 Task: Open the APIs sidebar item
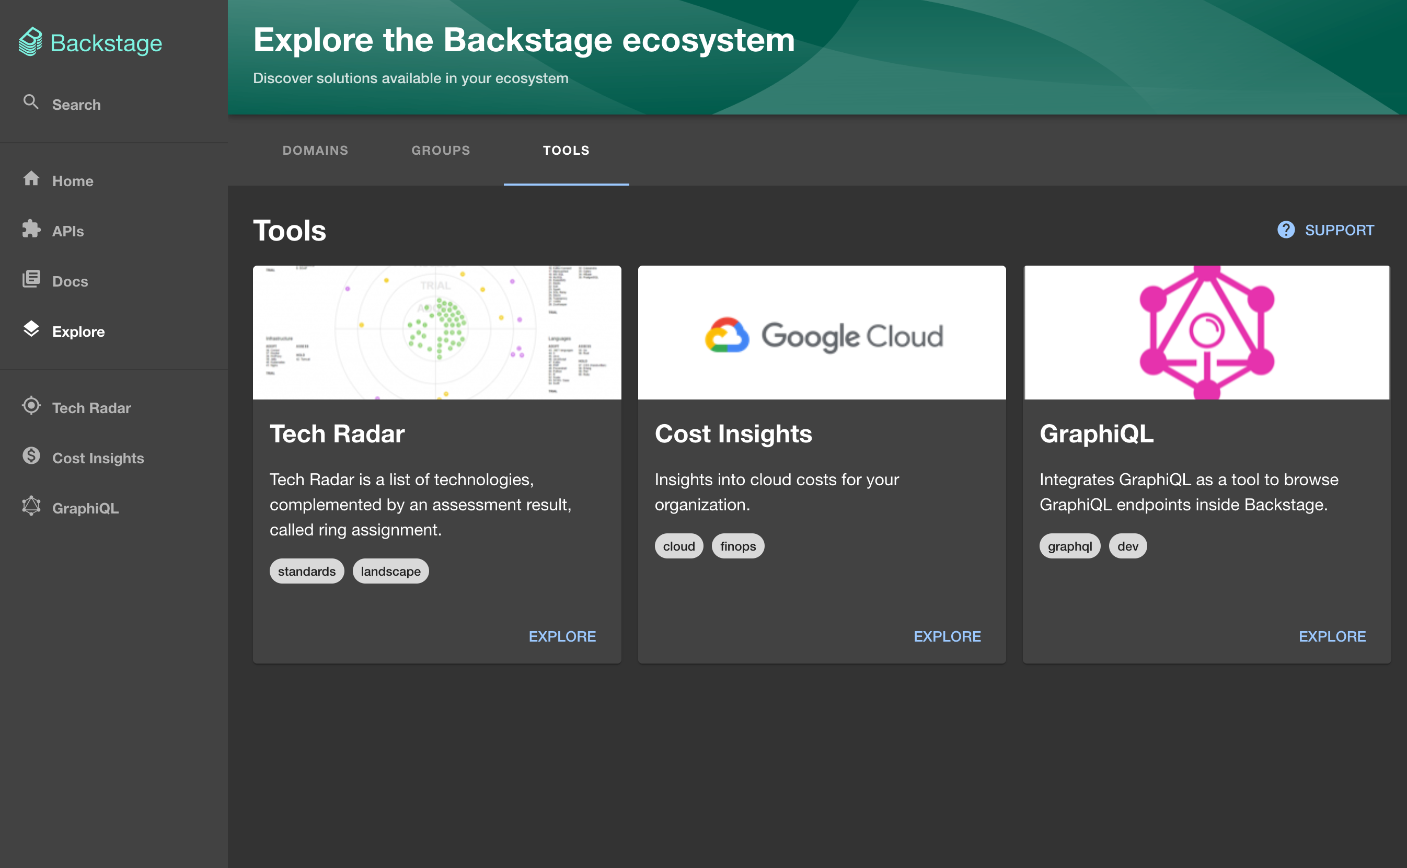coord(68,231)
